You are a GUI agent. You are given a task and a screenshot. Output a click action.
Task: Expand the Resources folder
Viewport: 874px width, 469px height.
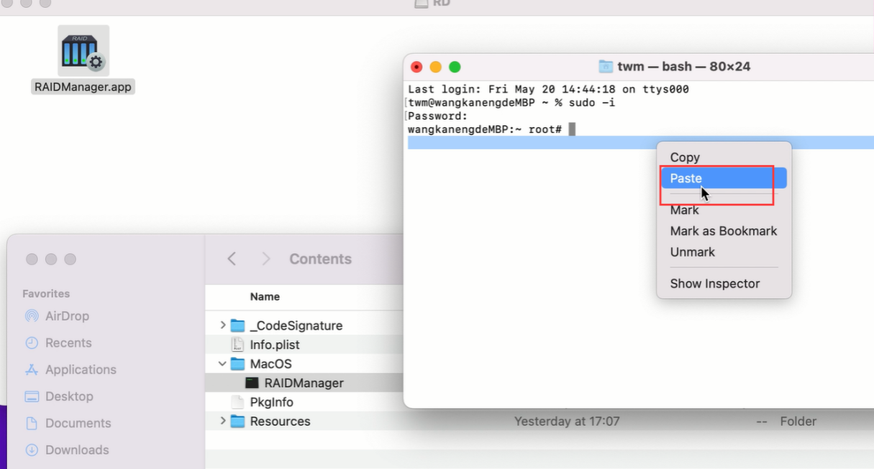[x=223, y=421]
